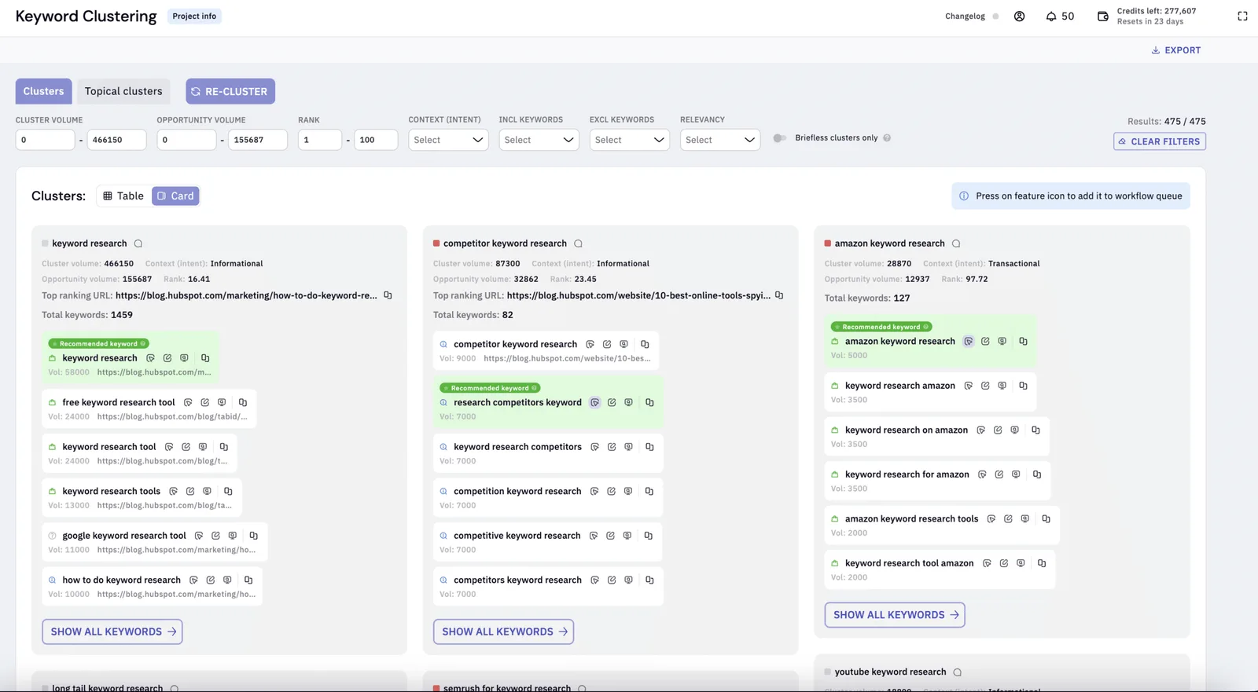
Task: Copy the 'amazon keyword research tools' keyword
Action: (x=1046, y=518)
